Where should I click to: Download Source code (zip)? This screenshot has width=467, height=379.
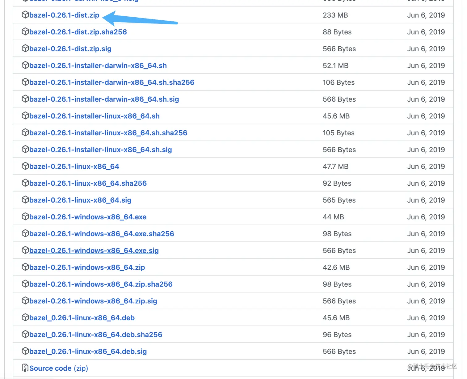(59, 368)
